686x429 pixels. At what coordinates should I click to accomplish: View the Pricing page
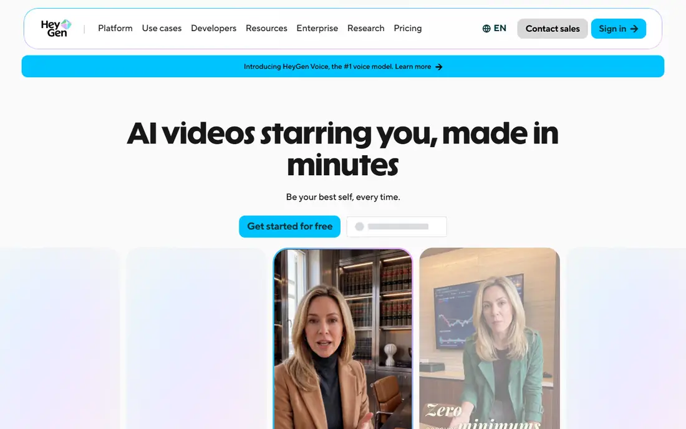tap(408, 29)
